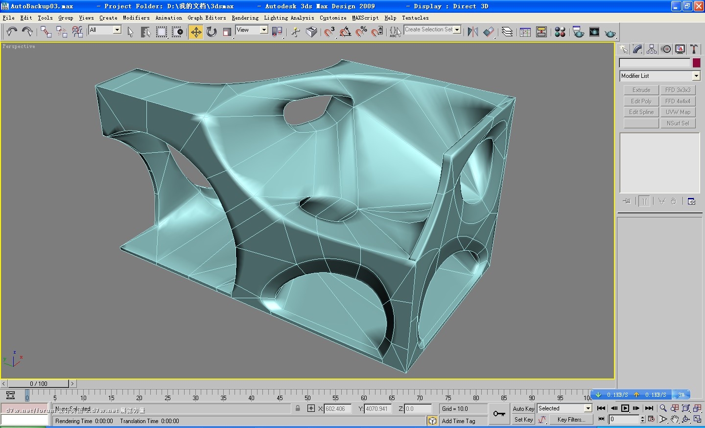Click the Play Animation button
The image size is (705, 428).
(625, 408)
